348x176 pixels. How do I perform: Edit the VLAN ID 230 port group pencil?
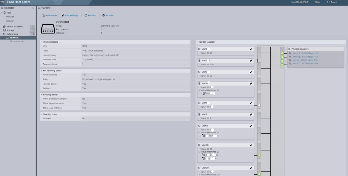click(251, 60)
